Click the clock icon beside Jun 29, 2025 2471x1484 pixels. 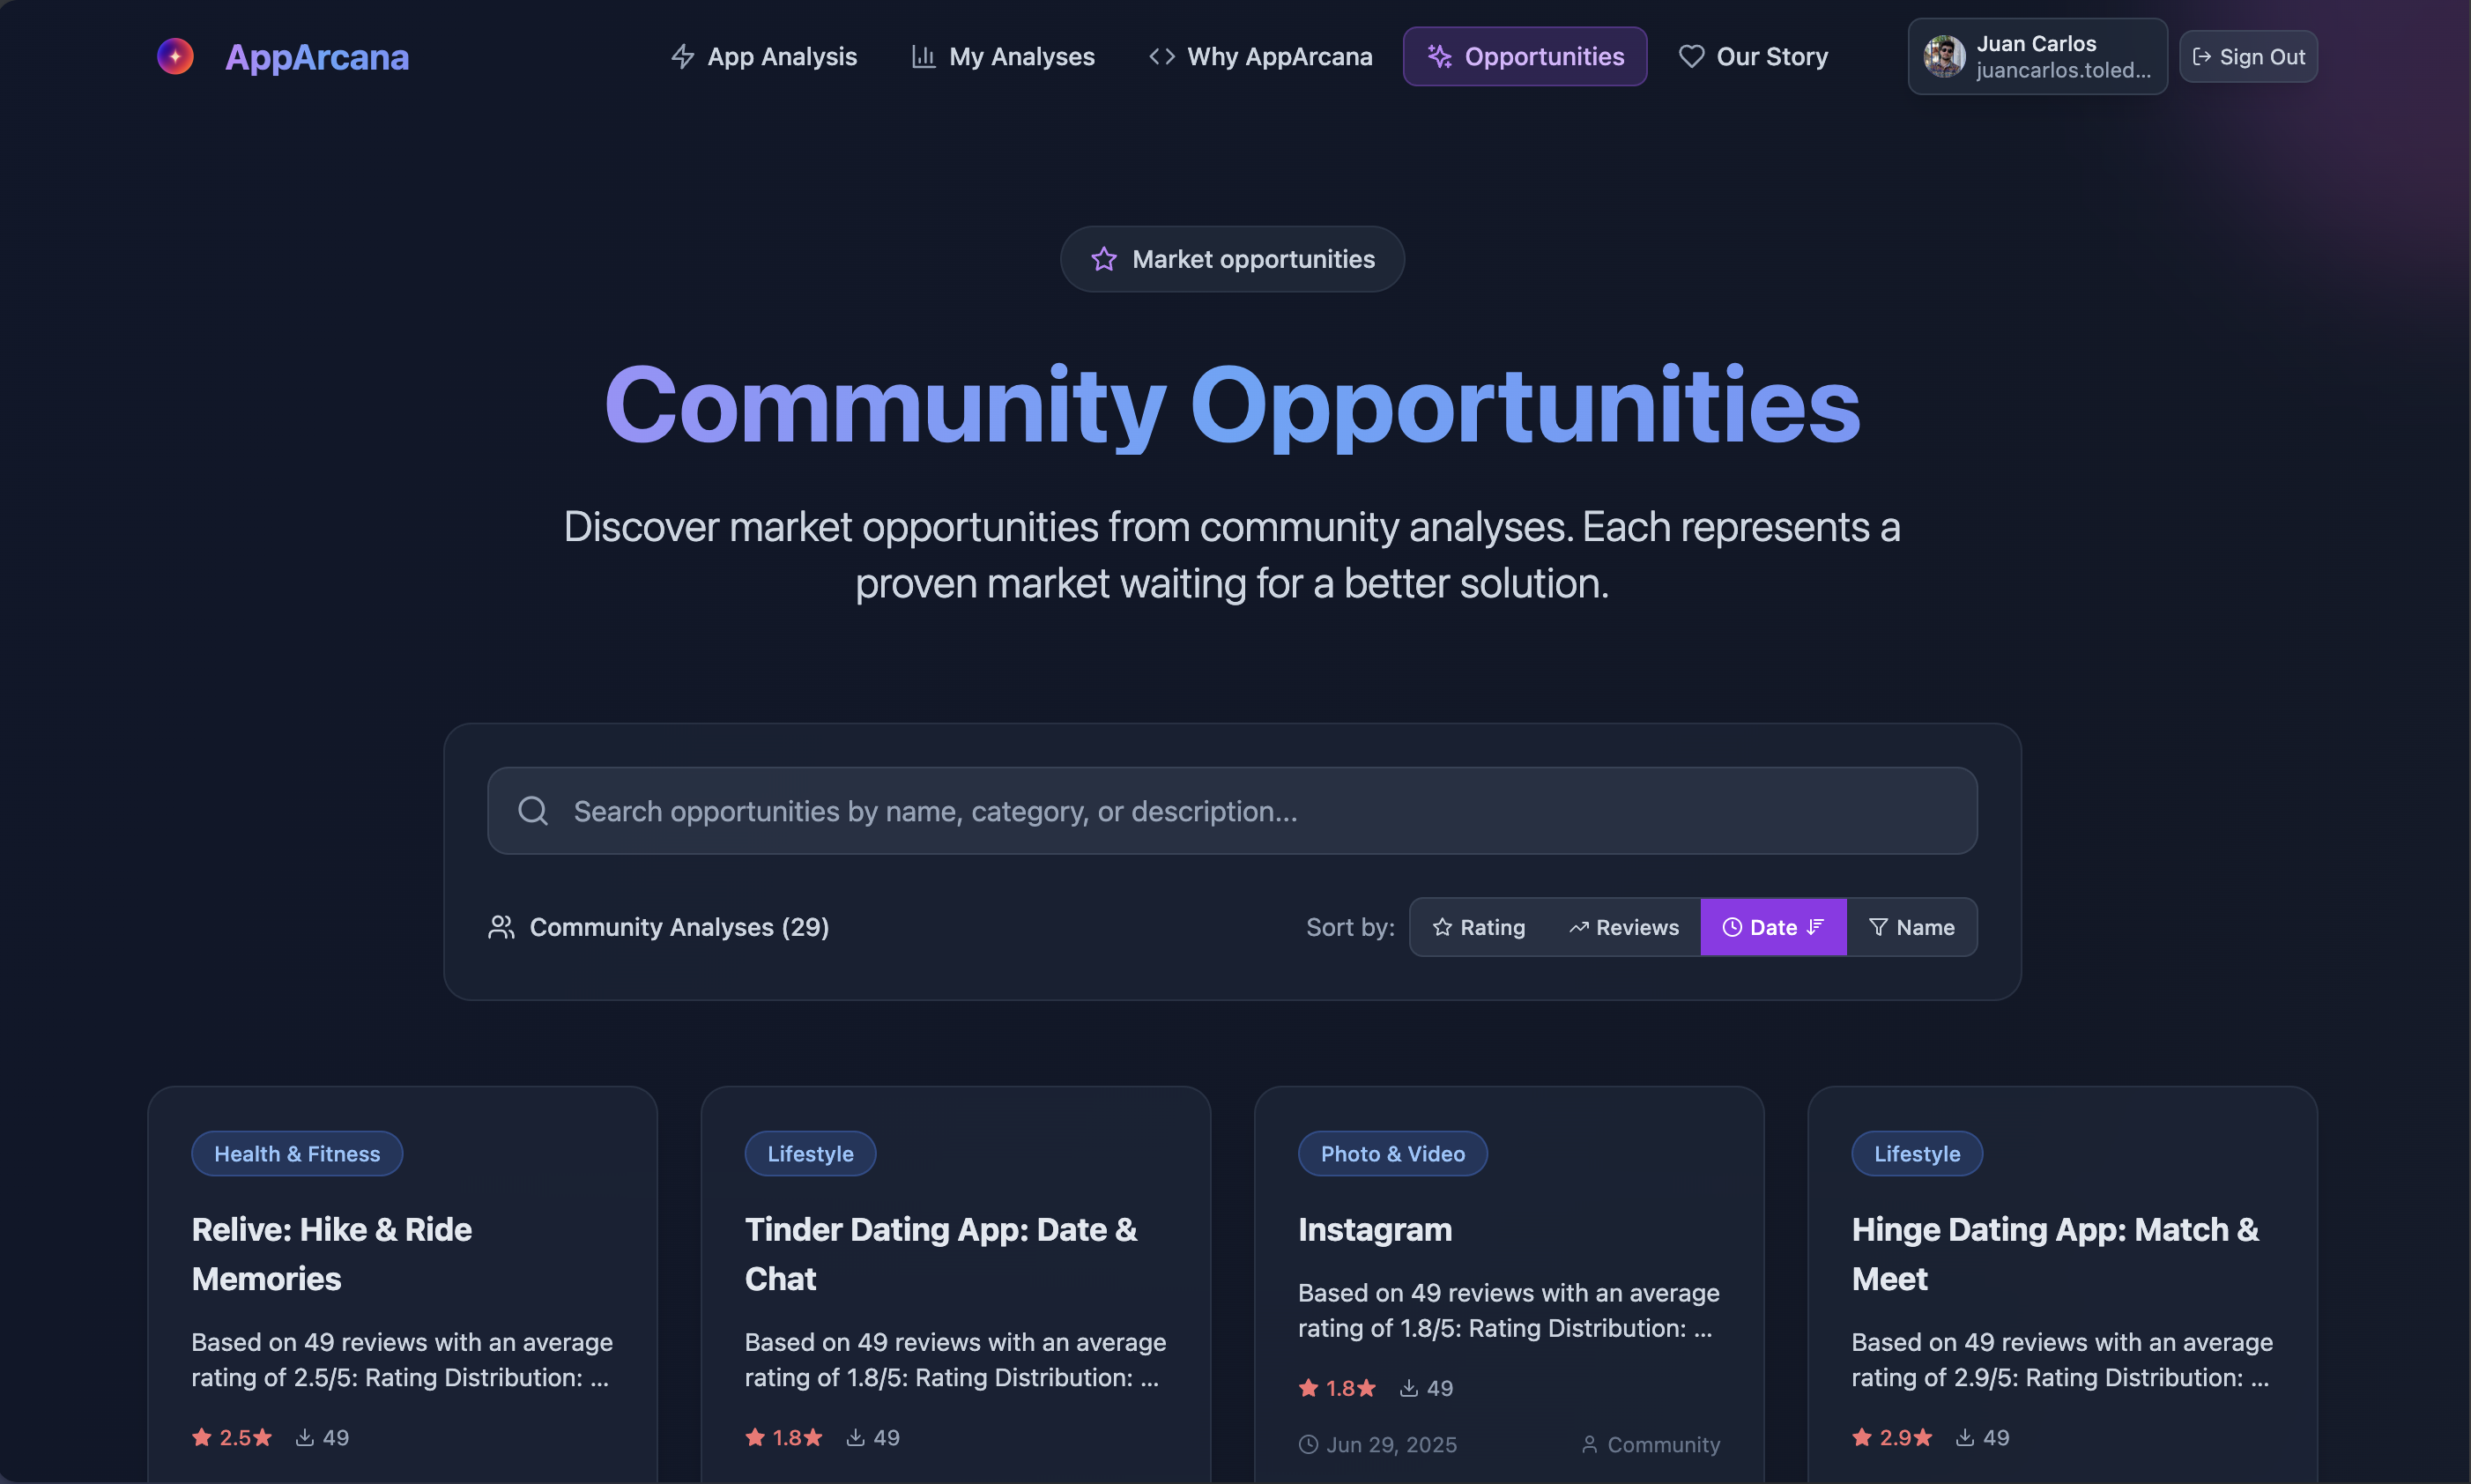(x=1308, y=1444)
